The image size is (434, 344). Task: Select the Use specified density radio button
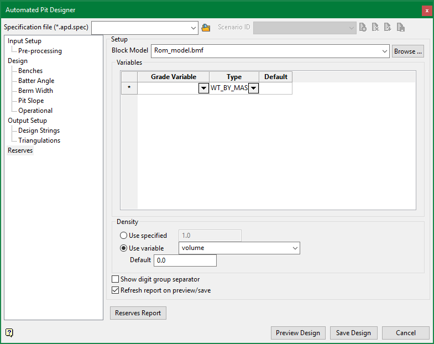pos(123,236)
